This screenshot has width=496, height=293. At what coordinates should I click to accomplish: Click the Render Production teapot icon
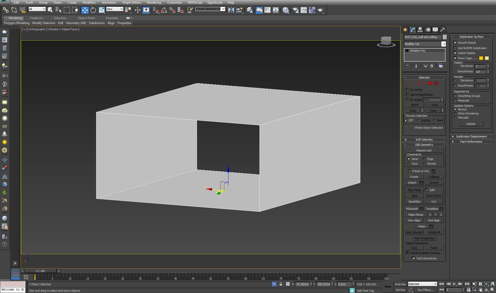(x=321, y=10)
